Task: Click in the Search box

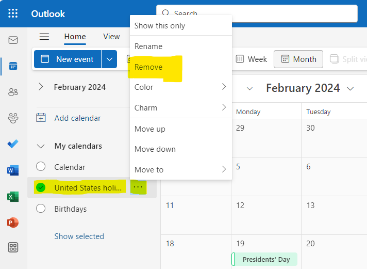Action: 257,13
